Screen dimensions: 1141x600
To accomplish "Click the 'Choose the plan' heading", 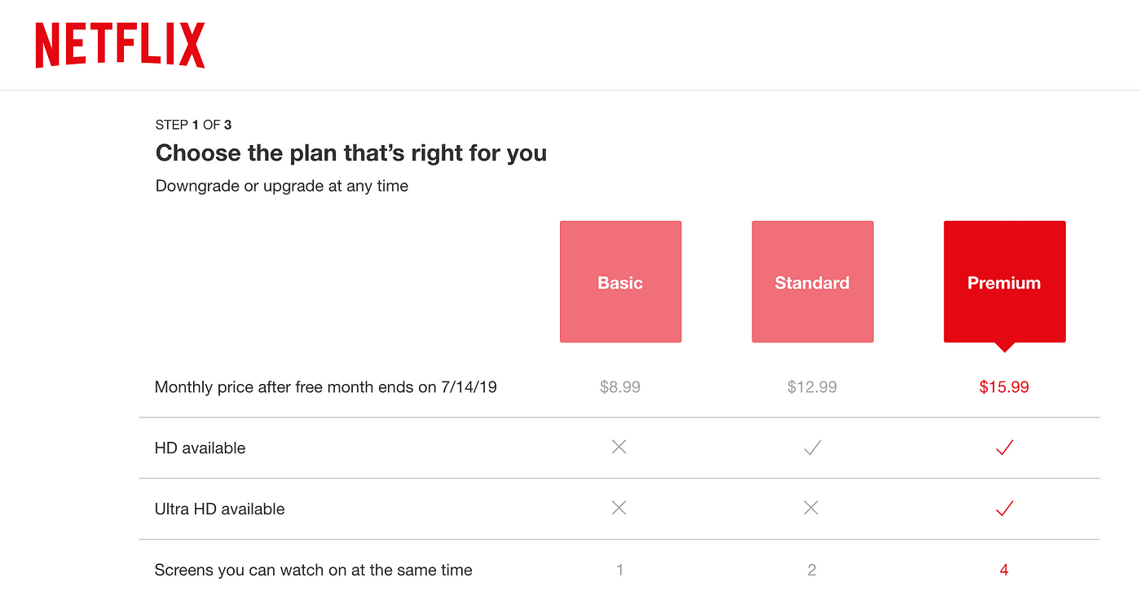I will (350, 153).
